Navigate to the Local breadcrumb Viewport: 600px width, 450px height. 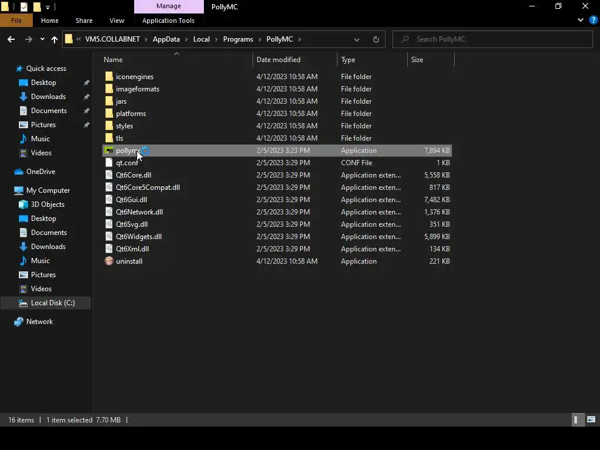pyautogui.click(x=202, y=39)
